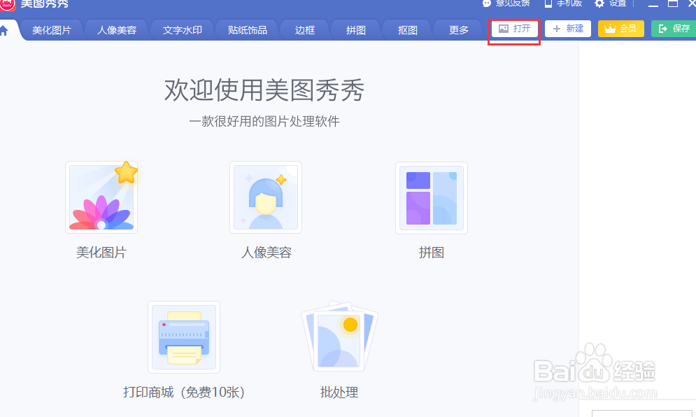
Task: Save the image with the 保存 button
Action: coord(674,29)
